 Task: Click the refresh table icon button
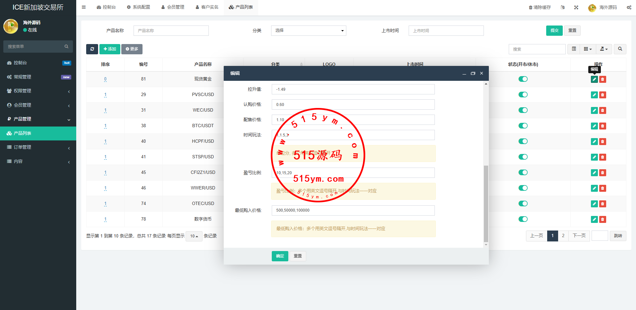pyautogui.click(x=92, y=49)
